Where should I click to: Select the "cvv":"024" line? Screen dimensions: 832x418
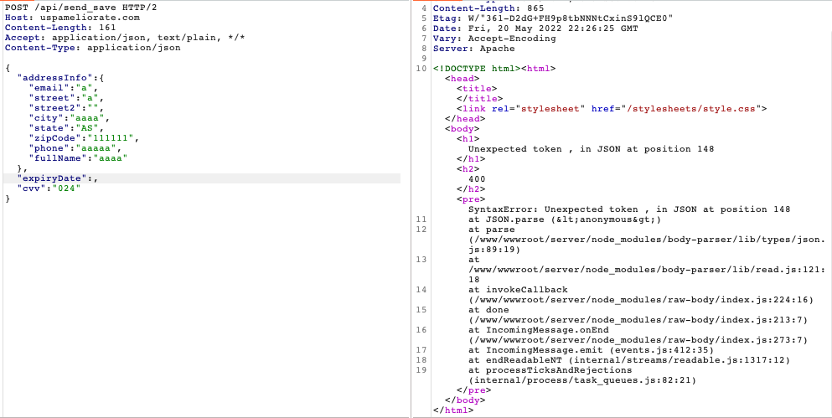click(x=49, y=188)
